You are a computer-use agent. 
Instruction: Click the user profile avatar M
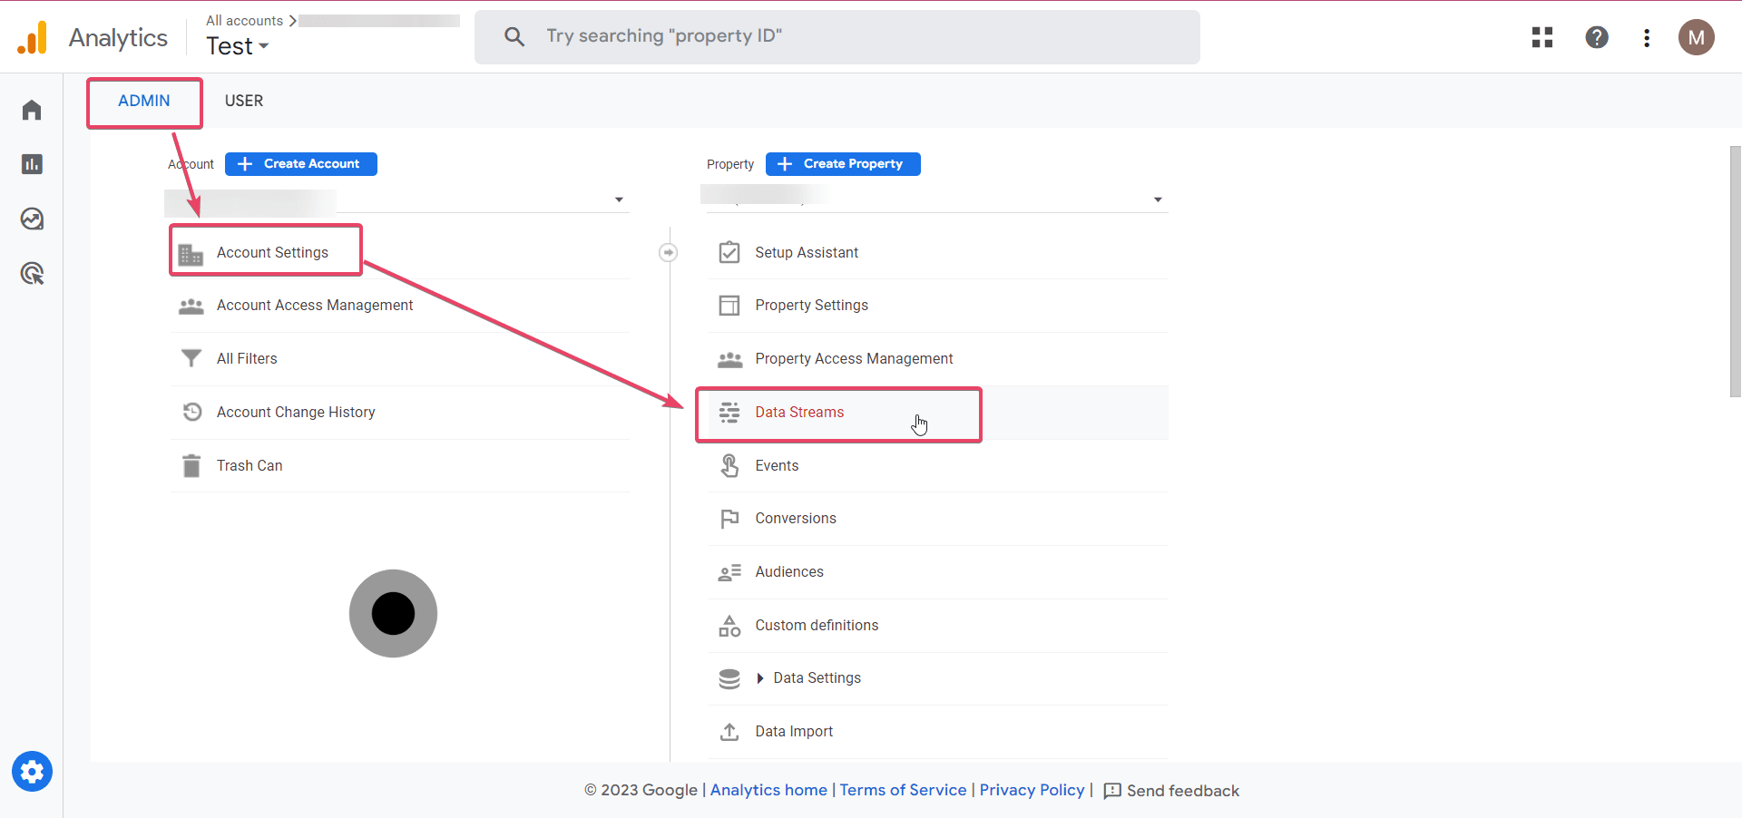pos(1696,37)
